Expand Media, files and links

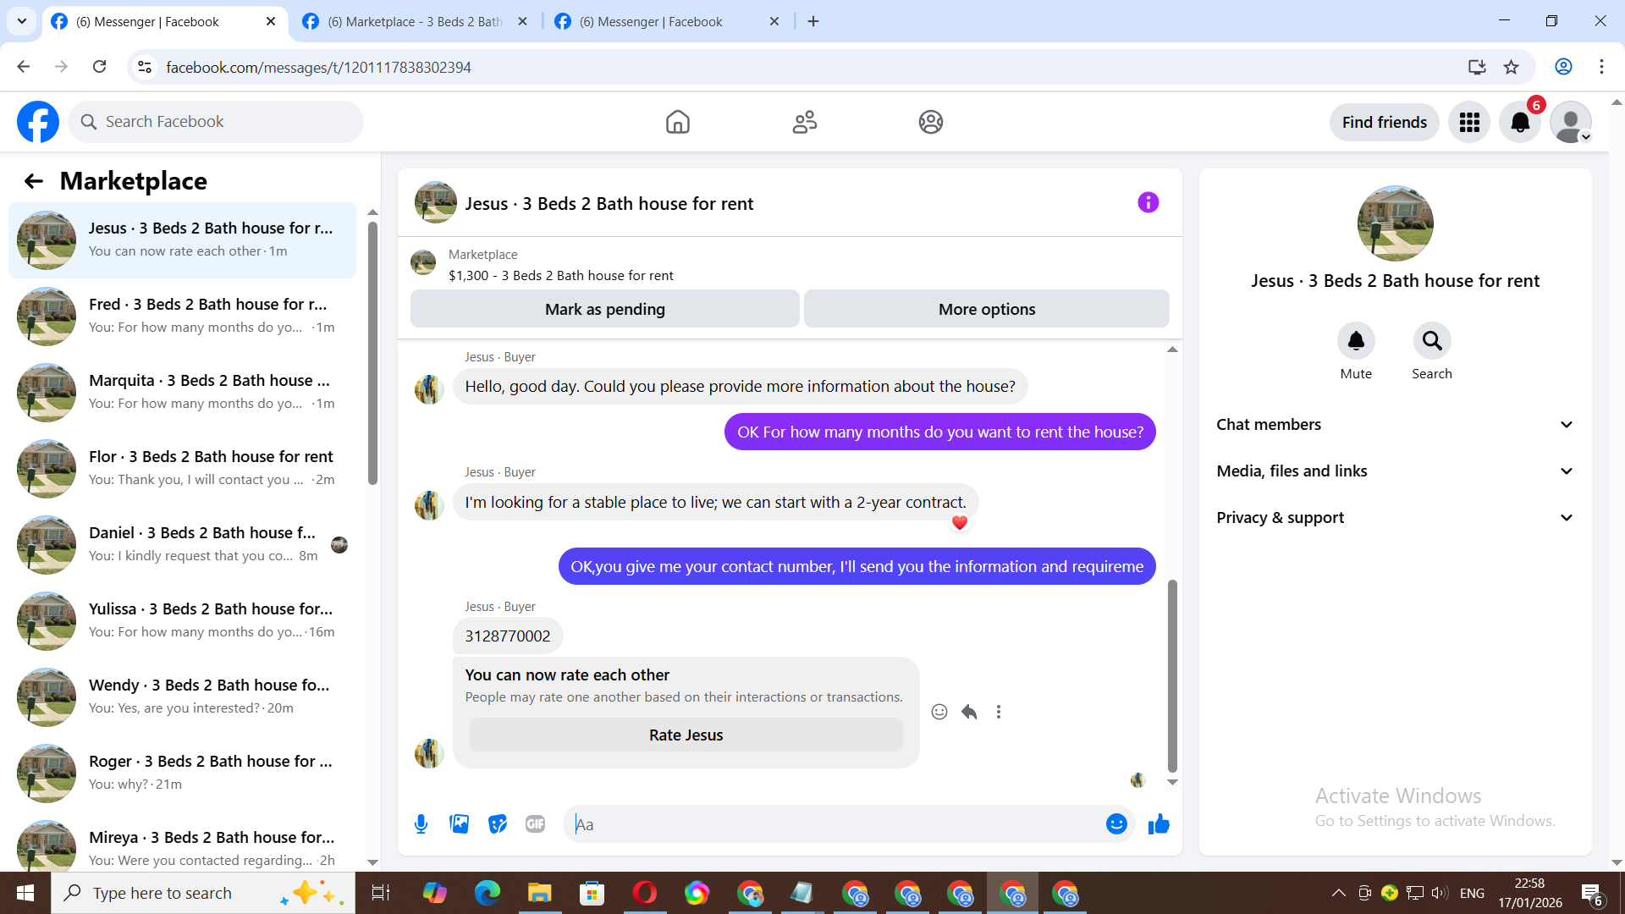tap(1395, 471)
